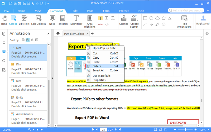Select the cloud shape tool
Image resolution: width=211 pixels, height=132 pixels.
click(x=157, y=18)
